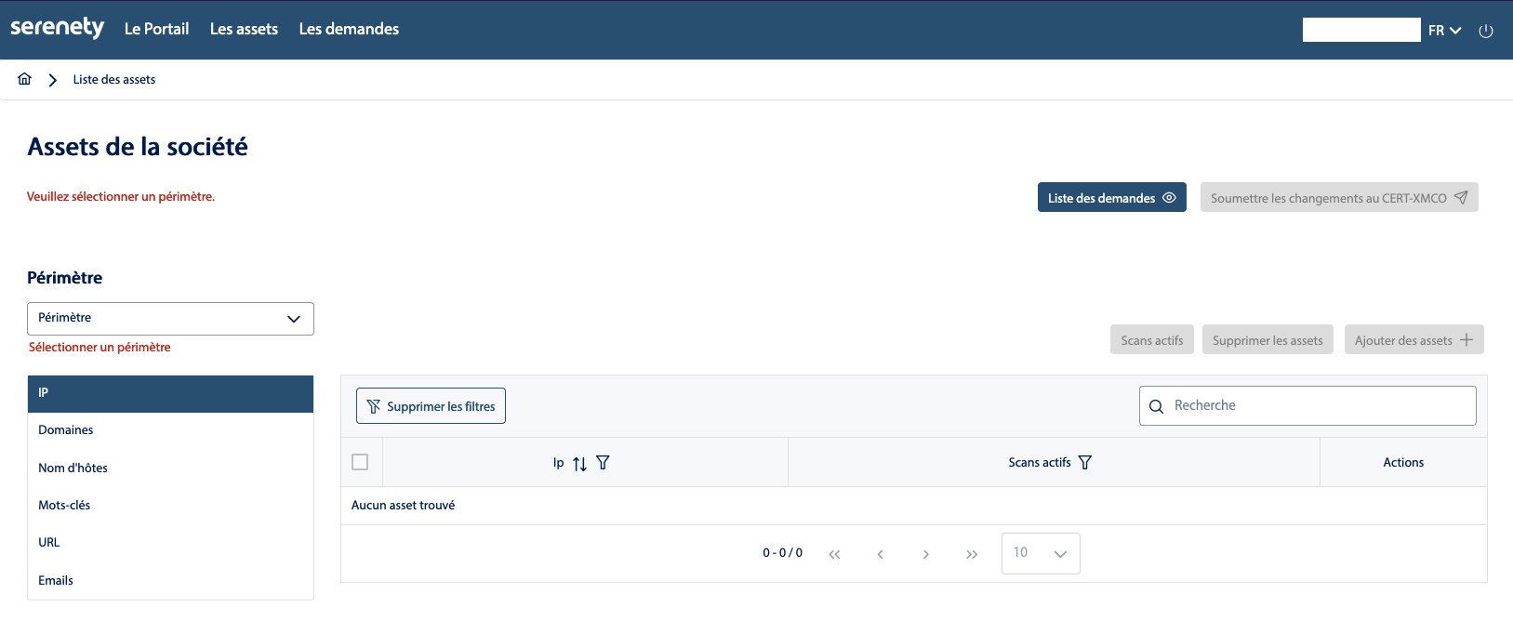Expand the FR language selector
This screenshot has width=1513, height=633.
1444,31
